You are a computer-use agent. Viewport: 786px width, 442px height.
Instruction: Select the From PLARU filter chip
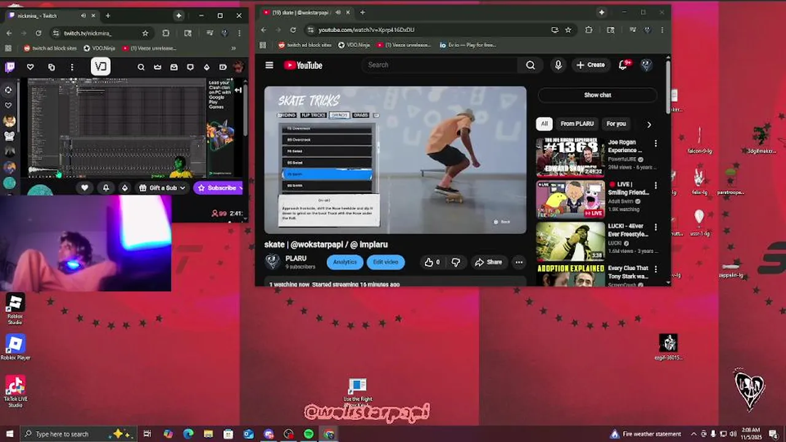(x=577, y=124)
